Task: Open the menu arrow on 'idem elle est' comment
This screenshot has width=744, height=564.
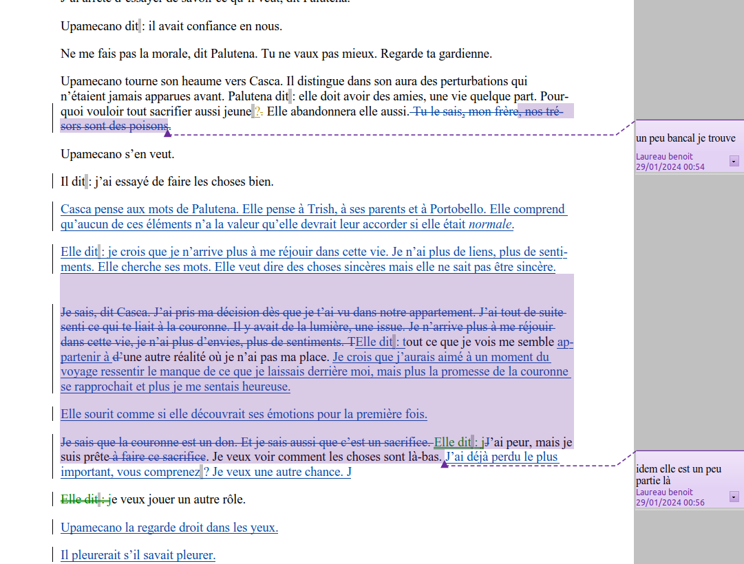Action: pos(734,497)
